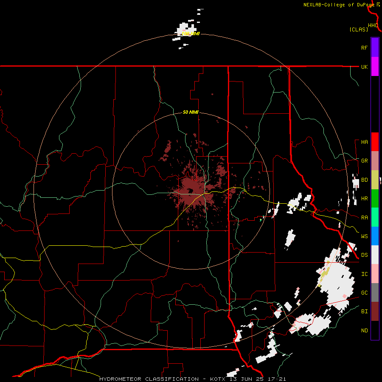This screenshot has height=382, width=382.
Task: Click the 'WS' legend label
Action: point(364,236)
